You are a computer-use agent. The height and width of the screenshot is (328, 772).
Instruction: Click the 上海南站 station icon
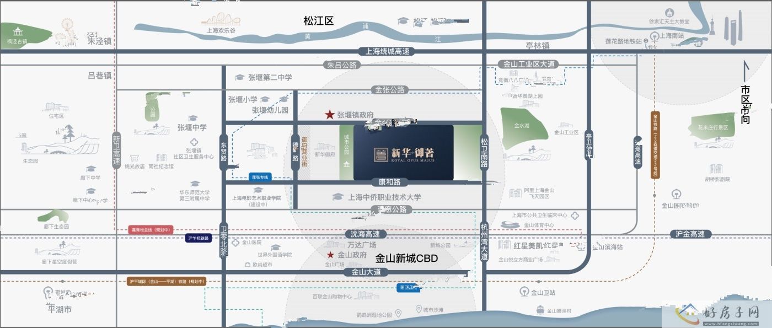(x=654, y=36)
